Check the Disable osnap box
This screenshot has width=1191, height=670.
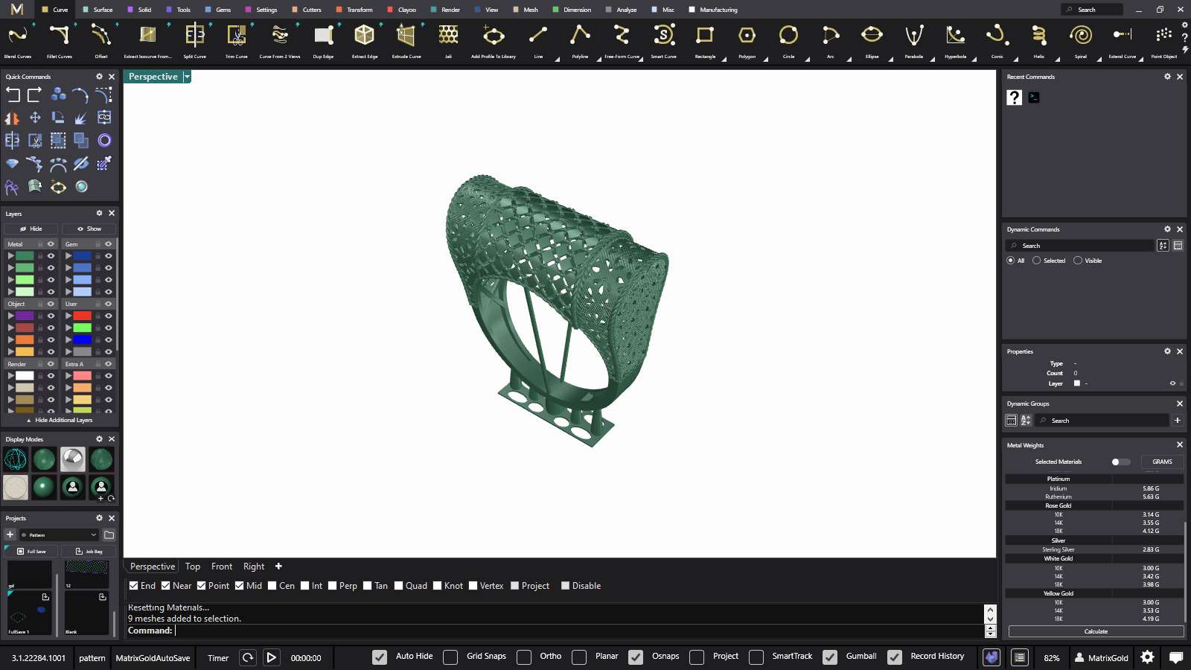[565, 586]
